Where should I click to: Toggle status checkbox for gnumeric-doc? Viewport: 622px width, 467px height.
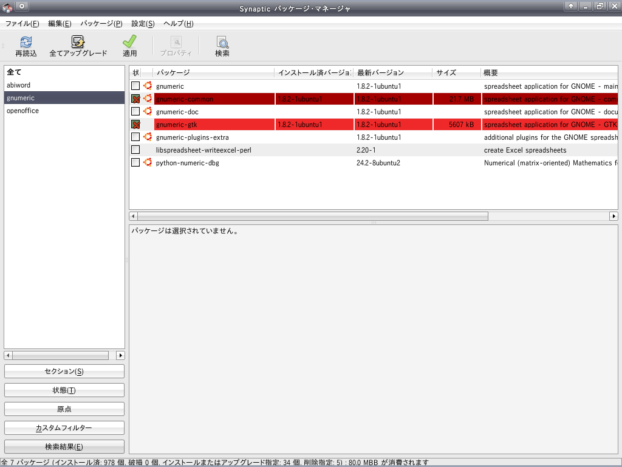(135, 111)
